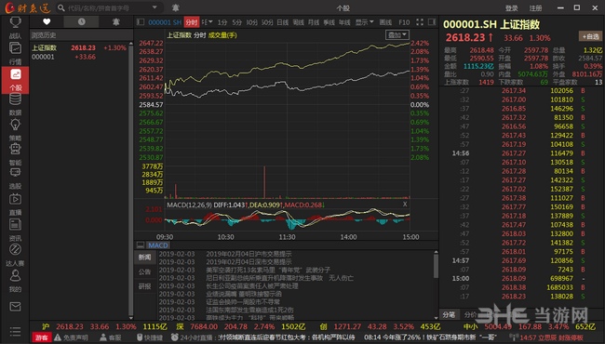The image size is (605, 344).
Task: Click the 注册 register link
Action: coord(535,8)
